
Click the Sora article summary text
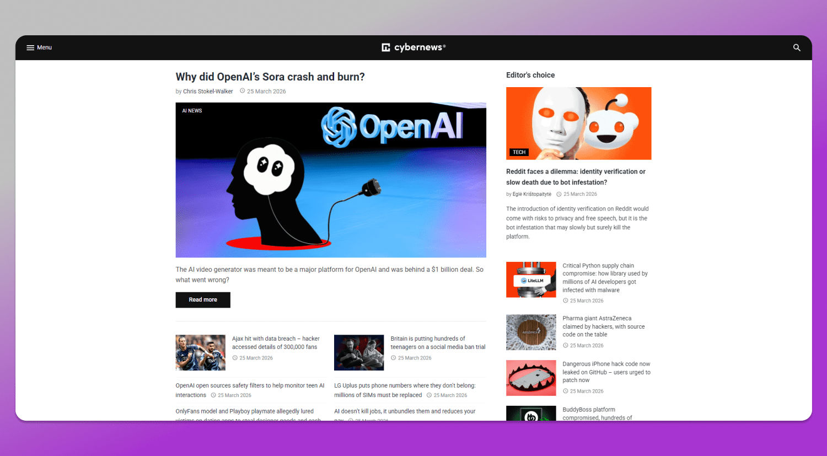click(330, 275)
